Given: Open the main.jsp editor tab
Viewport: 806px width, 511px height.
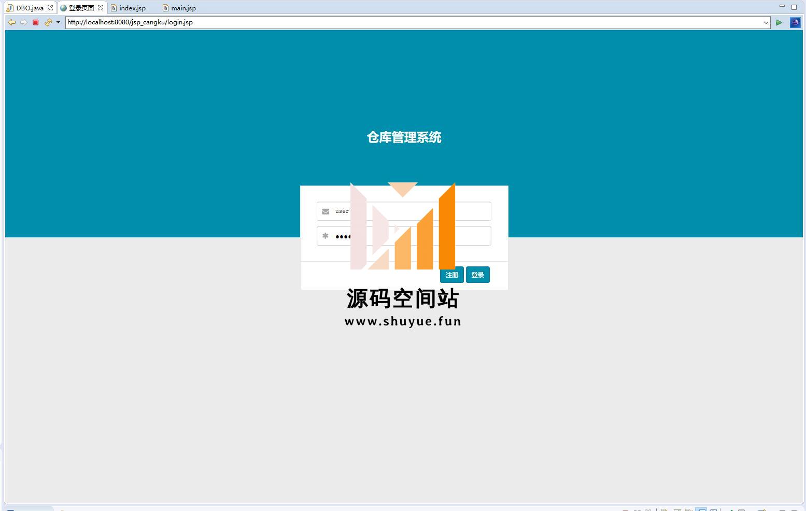Looking at the screenshot, I should point(183,8).
